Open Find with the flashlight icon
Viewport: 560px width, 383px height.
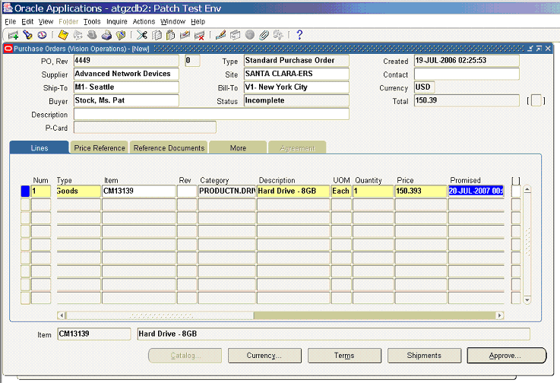[27, 35]
